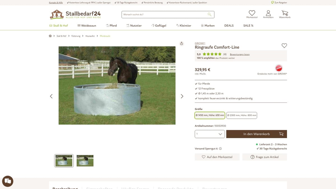Open the Anmelden account icon
The width and height of the screenshot is (336, 189).
point(268,13)
